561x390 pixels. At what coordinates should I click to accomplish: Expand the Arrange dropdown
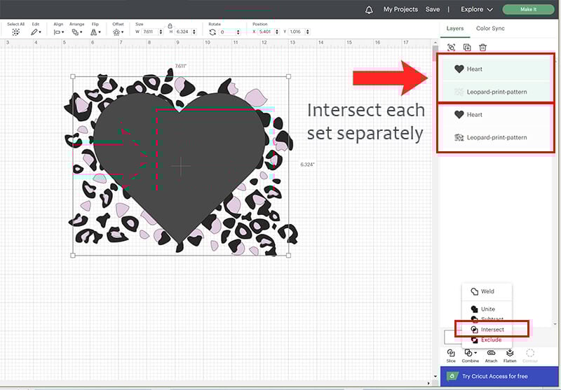76,32
